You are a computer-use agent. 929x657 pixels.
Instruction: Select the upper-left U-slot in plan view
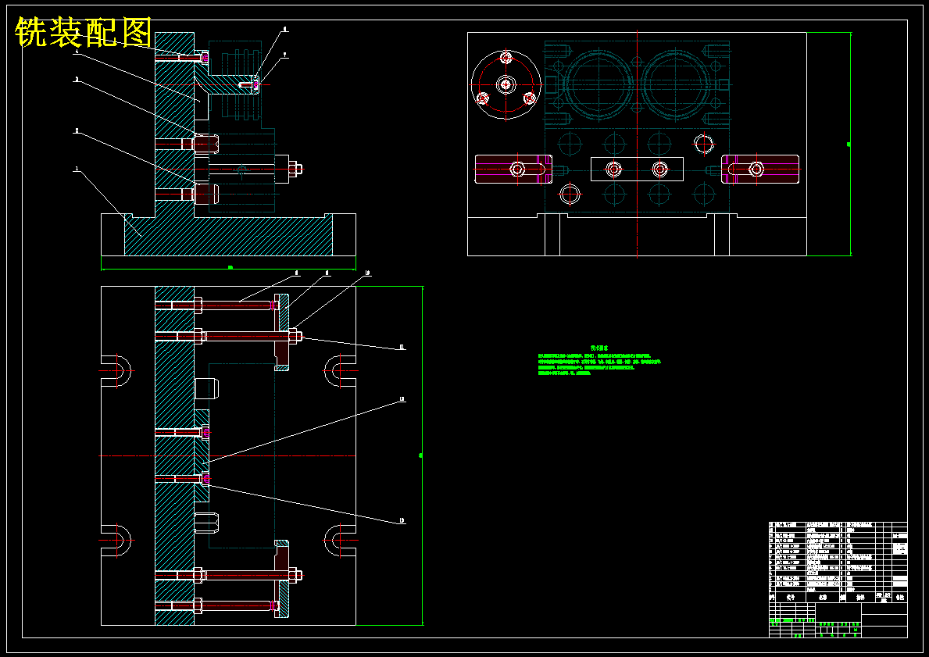[x=116, y=371]
